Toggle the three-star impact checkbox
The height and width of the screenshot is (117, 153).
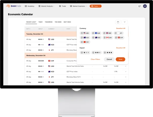coord(105,52)
